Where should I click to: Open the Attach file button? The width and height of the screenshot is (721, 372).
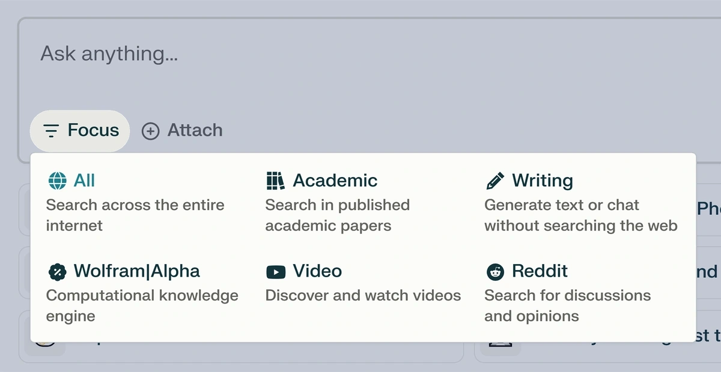(x=182, y=131)
